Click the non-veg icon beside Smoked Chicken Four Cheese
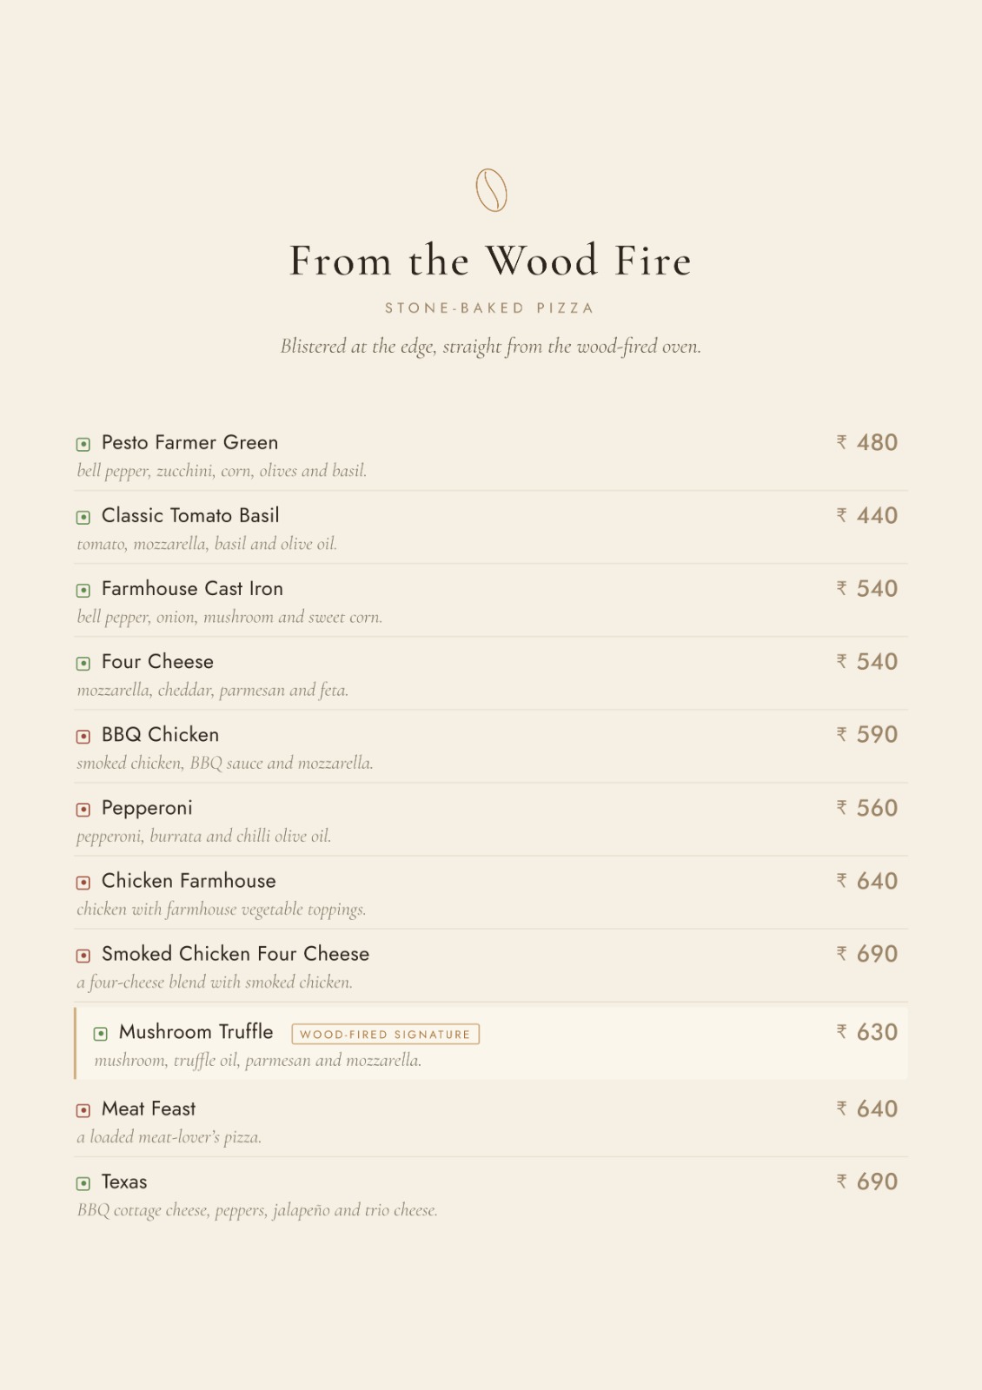The image size is (982, 1390). [83, 956]
